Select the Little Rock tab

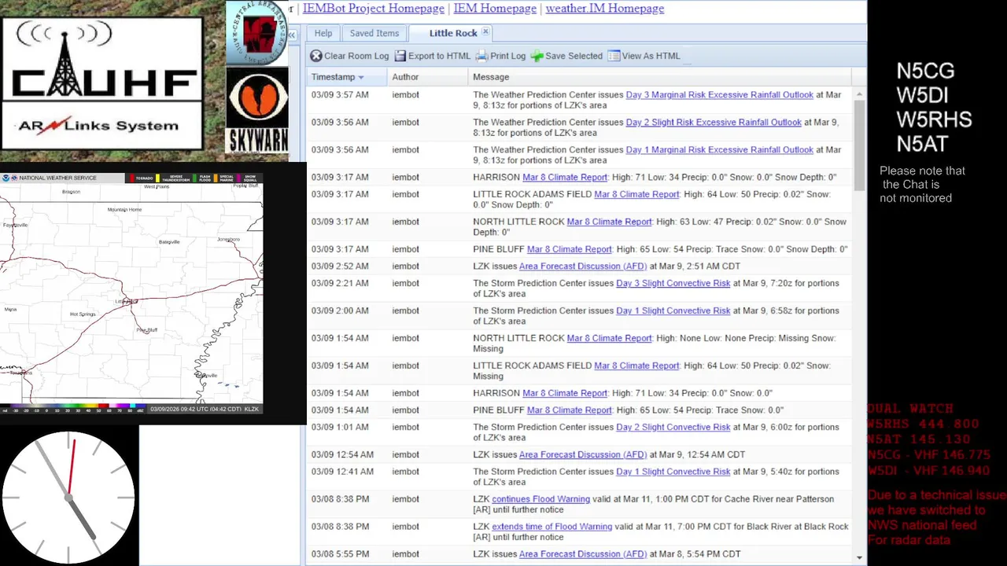453,33
